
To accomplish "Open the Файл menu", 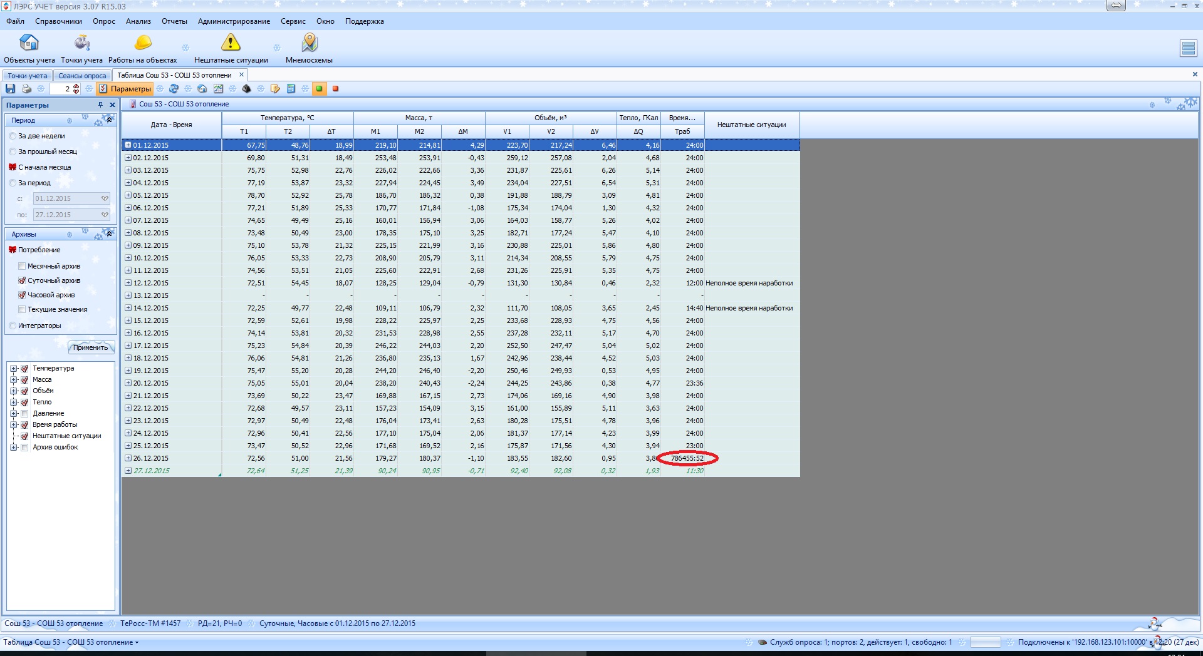I will point(16,21).
